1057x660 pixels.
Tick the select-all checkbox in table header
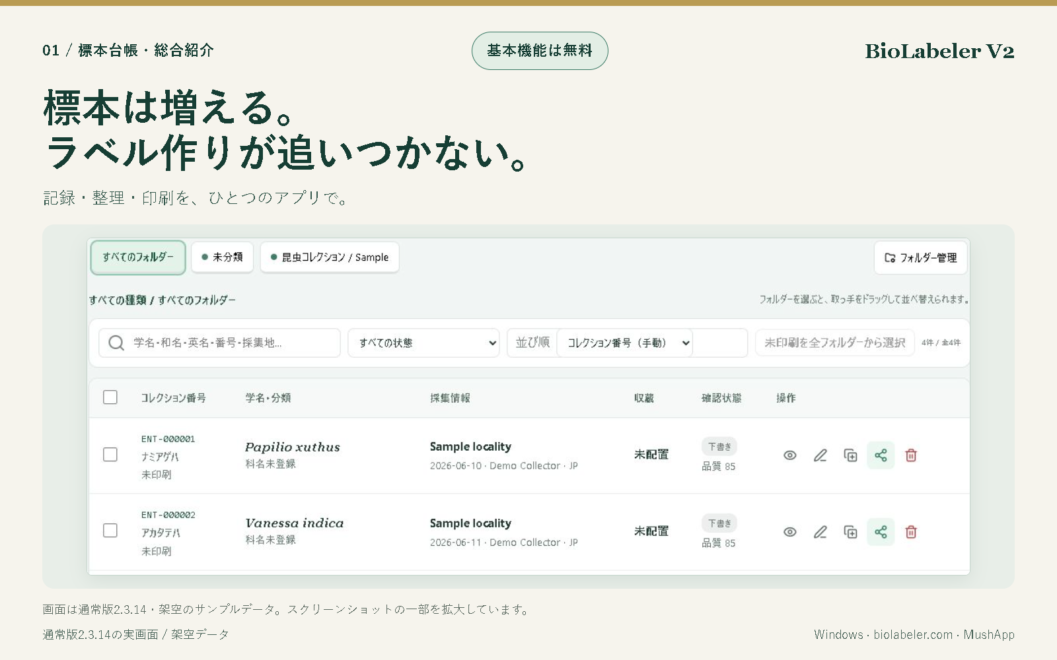pyautogui.click(x=110, y=397)
